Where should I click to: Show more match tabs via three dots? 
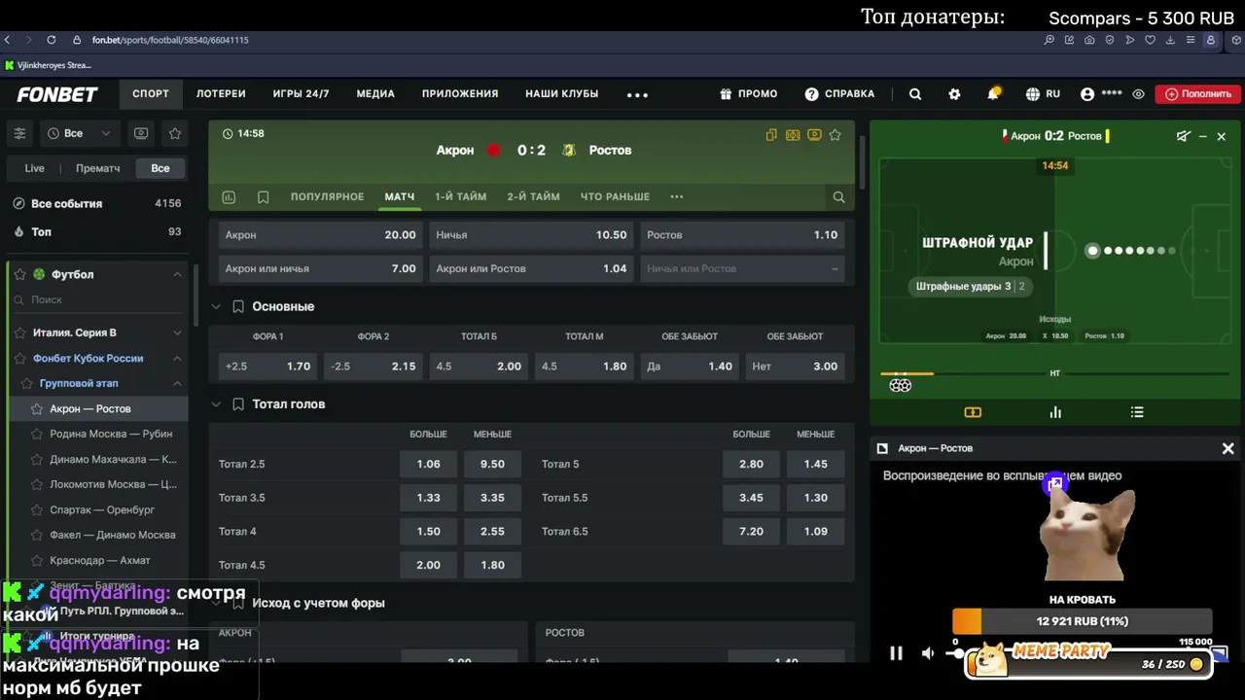coord(677,196)
